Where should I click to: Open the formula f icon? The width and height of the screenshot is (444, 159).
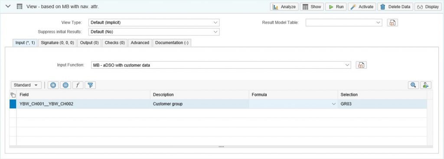tap(78, 85)
